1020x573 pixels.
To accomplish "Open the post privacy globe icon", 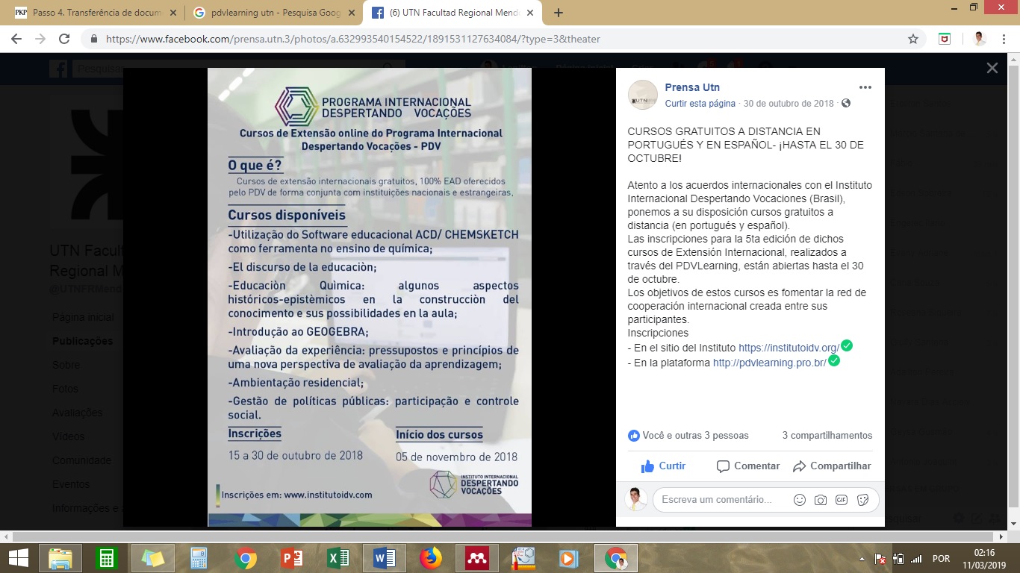I will click(x=846, y=104).
